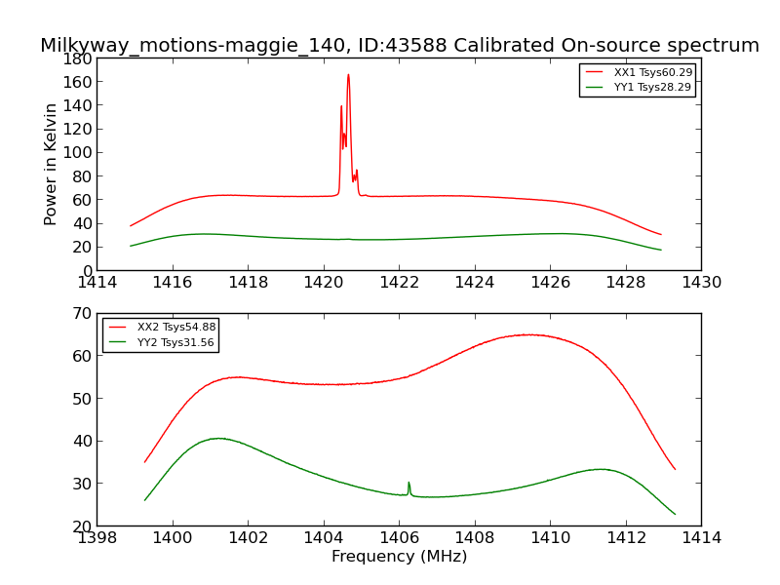780x585 pixels.
Task: Click the red XX1 legend line sample
Action: 595,72
